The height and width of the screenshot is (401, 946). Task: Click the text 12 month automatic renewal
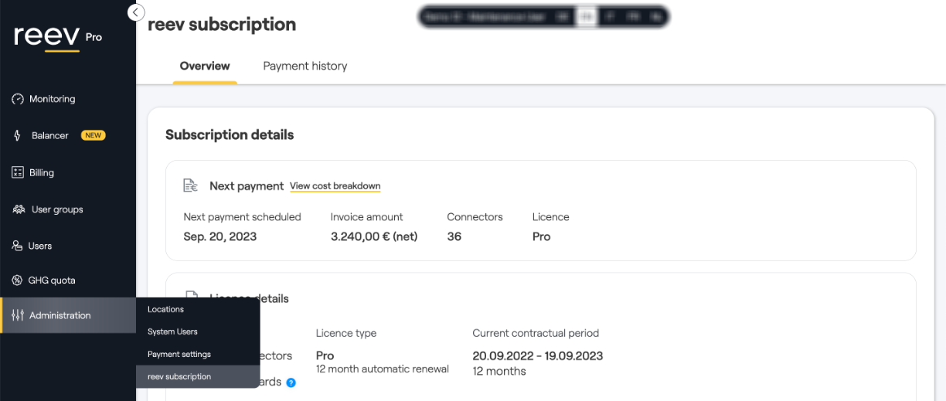383,369
